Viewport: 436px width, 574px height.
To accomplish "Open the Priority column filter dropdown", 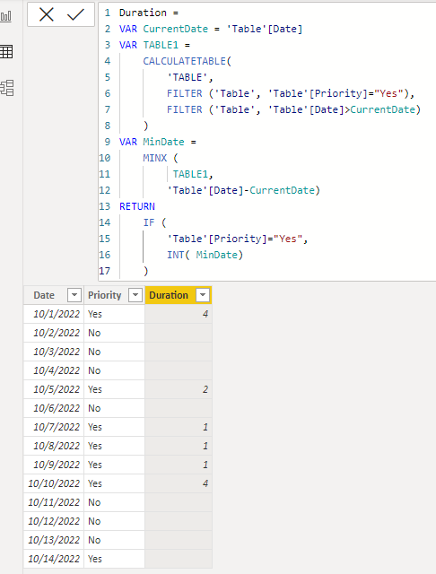I will click(135, 295).
